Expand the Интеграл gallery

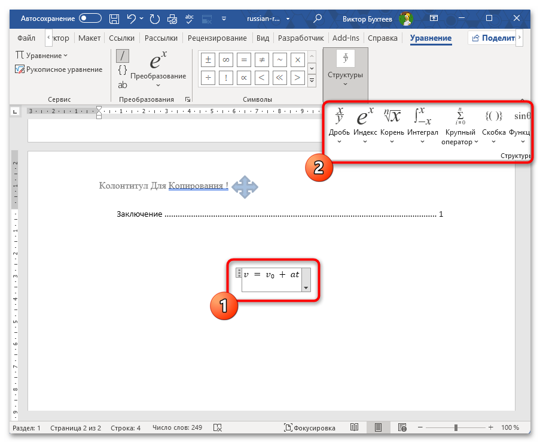point(423,126)
